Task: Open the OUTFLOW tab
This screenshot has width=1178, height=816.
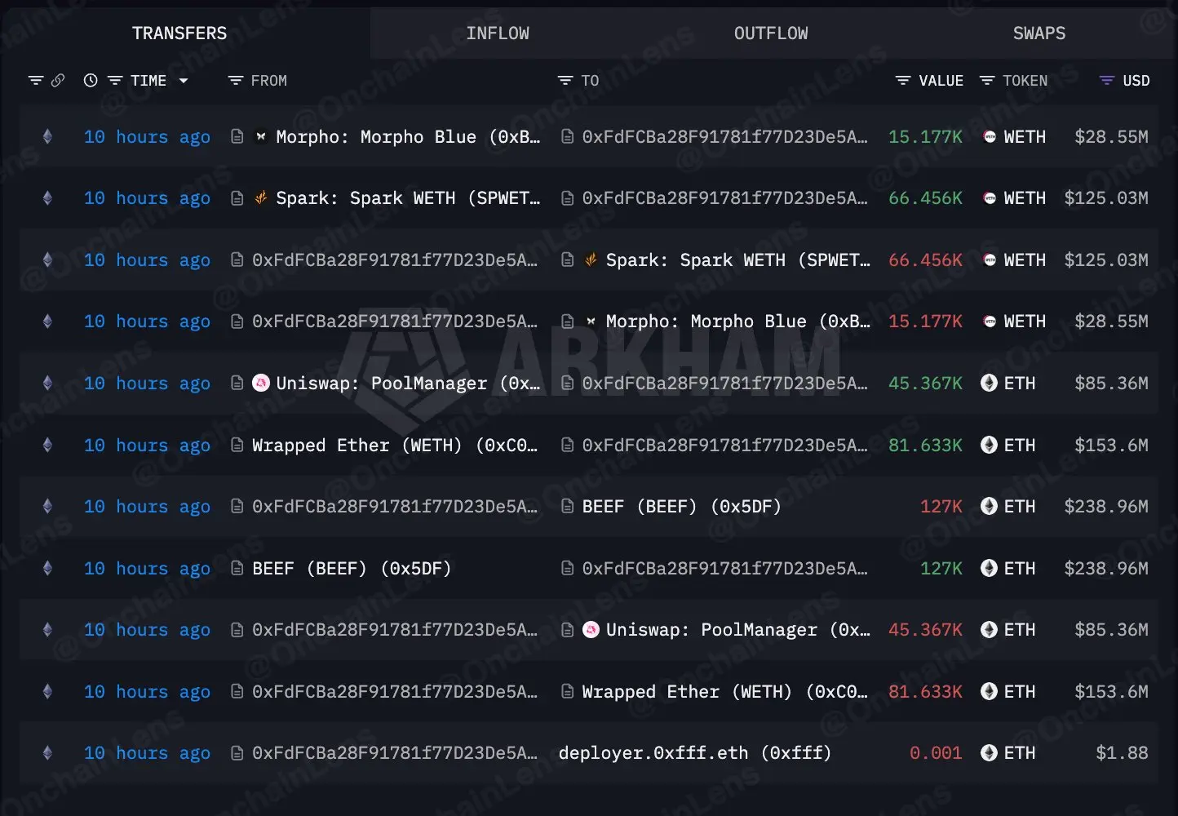Action: (771, 33)
